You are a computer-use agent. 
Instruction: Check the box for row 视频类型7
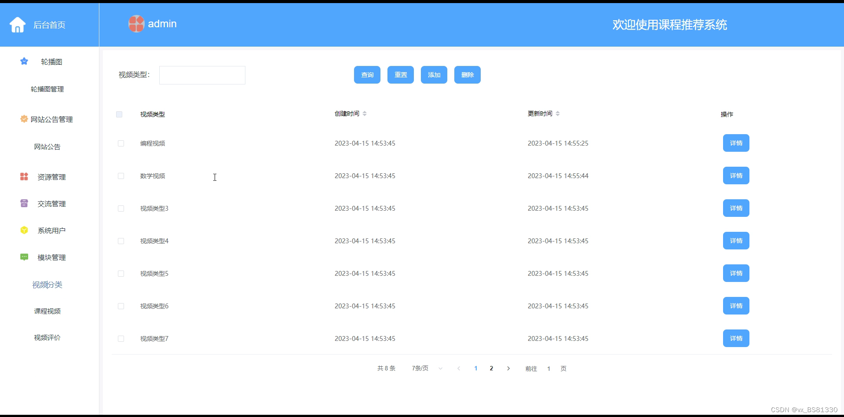(121, 339)
